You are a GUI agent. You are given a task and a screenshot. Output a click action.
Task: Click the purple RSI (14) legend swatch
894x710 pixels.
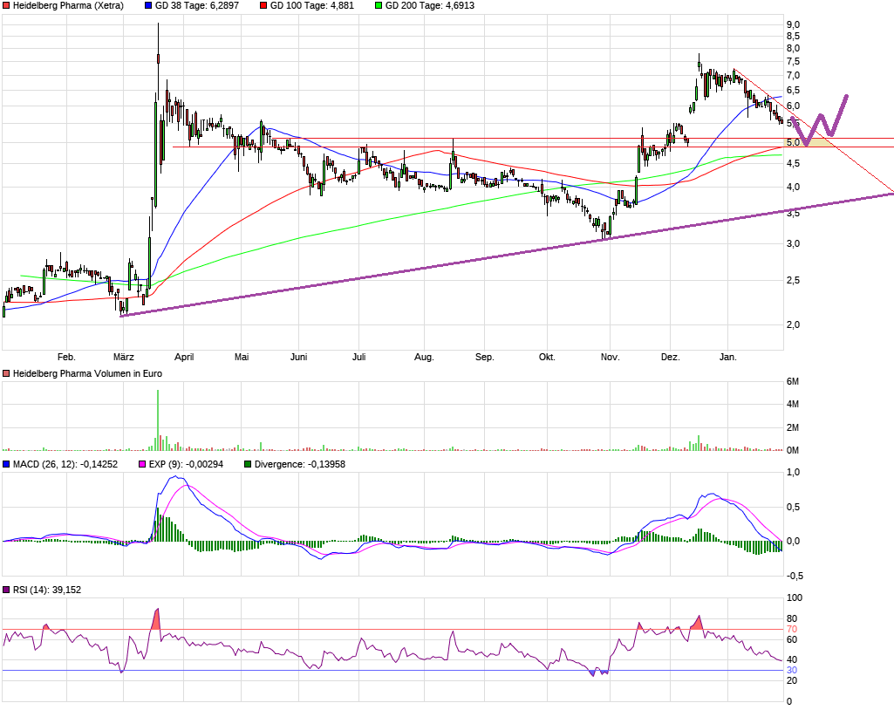6,590
